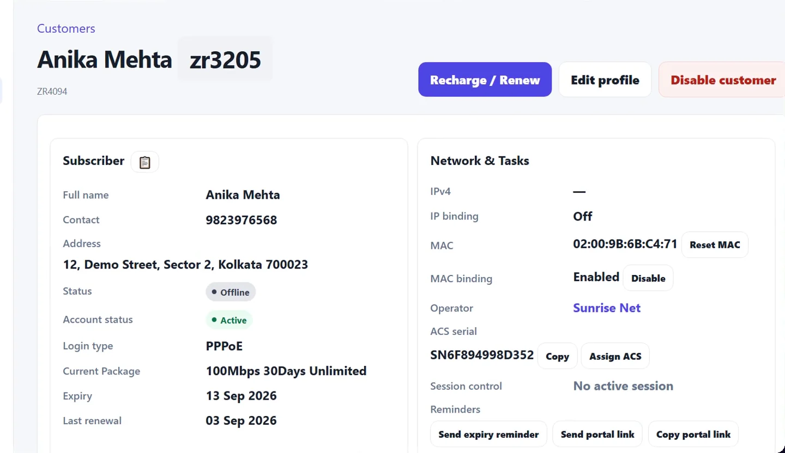Select the customer ID ZR4094

click(x=52, y=91)
